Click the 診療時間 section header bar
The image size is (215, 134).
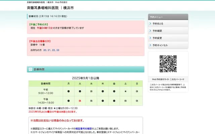click(86, 69)
